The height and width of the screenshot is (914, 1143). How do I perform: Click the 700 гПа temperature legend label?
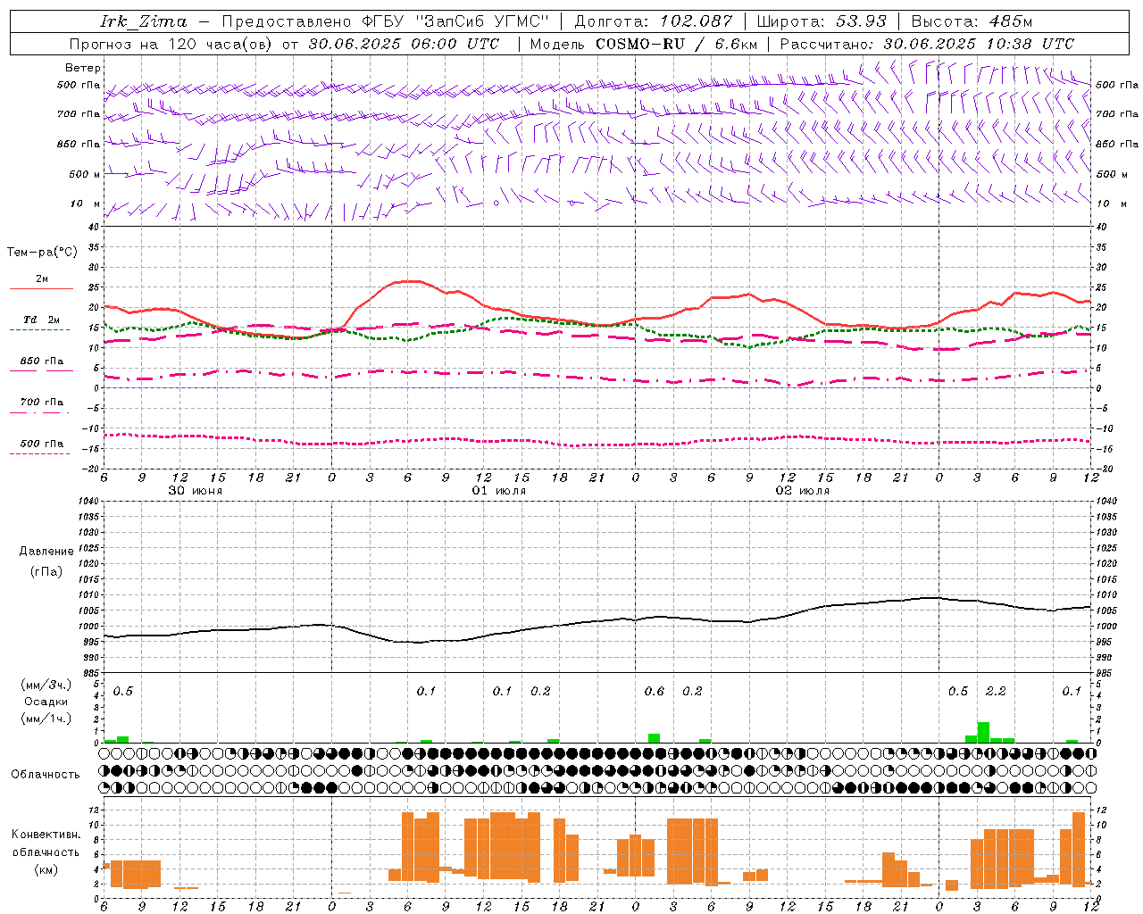tap(42, 403)
